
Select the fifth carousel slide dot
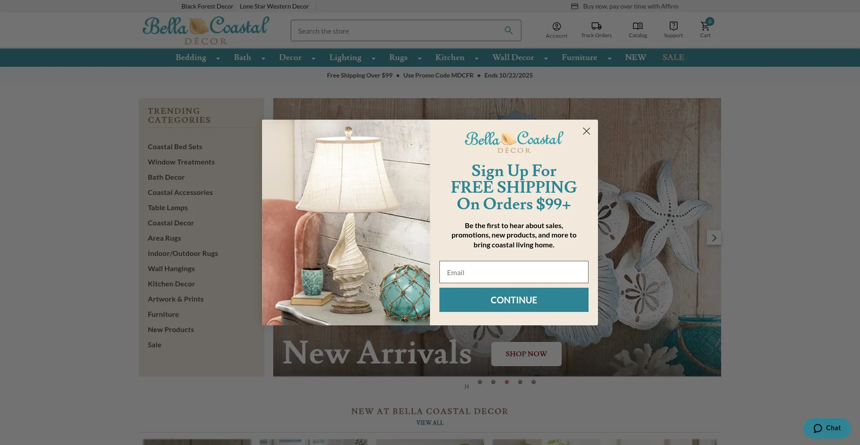point(533,382)
